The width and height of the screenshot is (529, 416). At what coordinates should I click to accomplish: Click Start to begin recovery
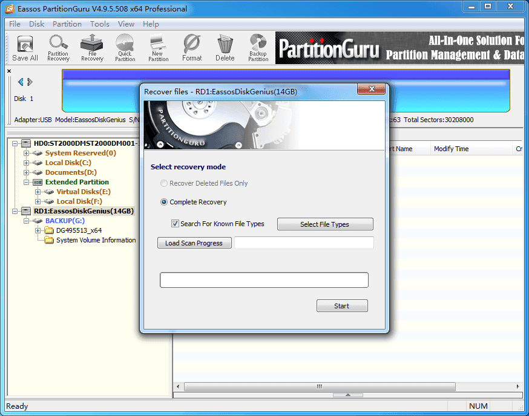[342, 306]
